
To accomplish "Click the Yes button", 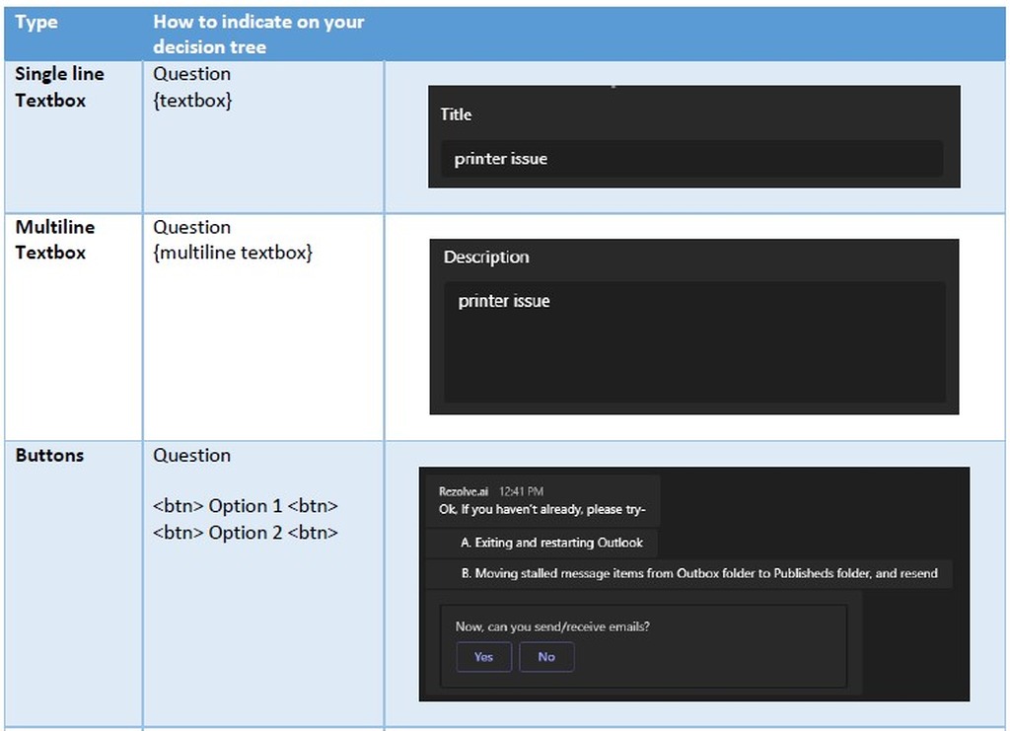I will point(482,656).
